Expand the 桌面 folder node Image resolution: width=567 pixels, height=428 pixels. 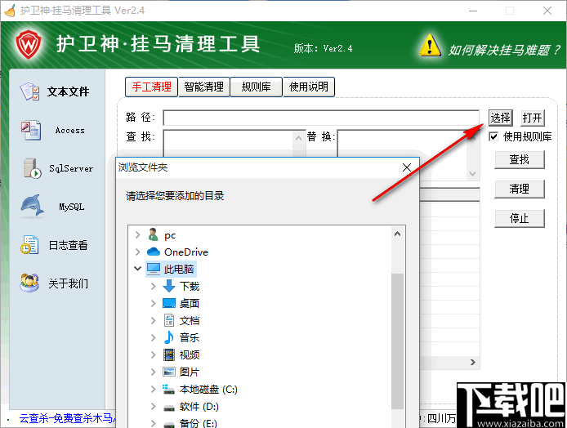tap(154, 303)
